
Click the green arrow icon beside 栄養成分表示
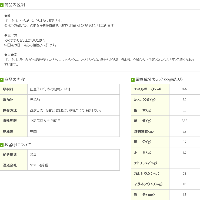click(133, 80)
